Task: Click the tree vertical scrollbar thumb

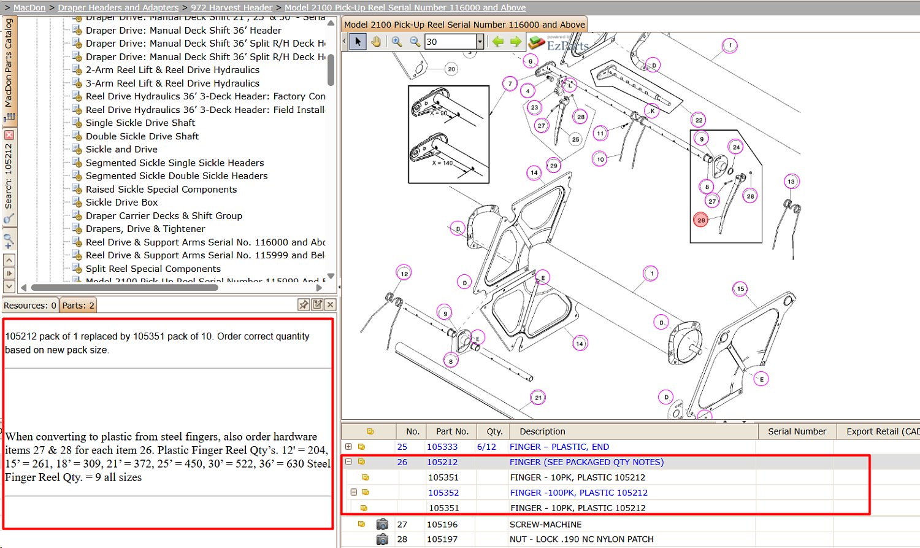Action: tap(331, 69)
